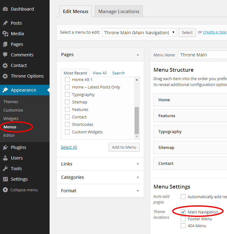Select the Features menu structure item

click(190, 116)
